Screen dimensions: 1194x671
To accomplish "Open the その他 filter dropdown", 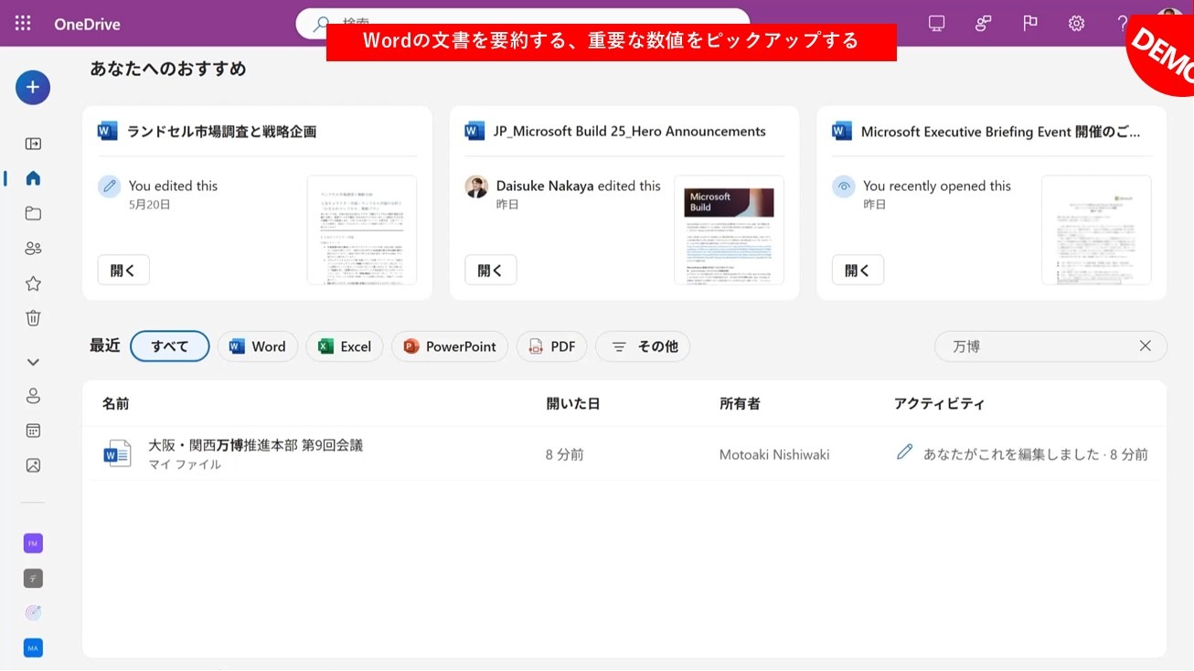I will coord(643,346).
